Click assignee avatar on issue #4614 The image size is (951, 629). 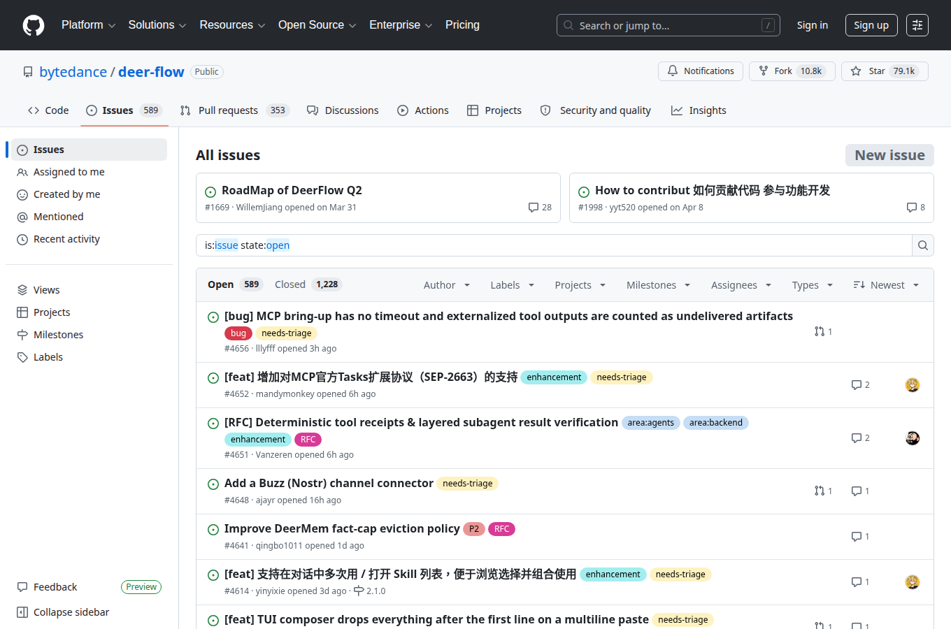pyautogui.click(x=913, y=582)
